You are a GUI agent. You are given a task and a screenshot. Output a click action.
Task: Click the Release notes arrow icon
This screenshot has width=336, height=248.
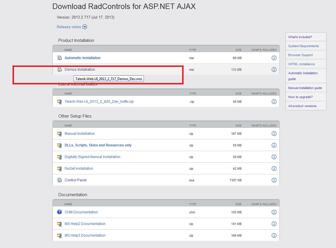pyautogui.click(x=85, y=27)
